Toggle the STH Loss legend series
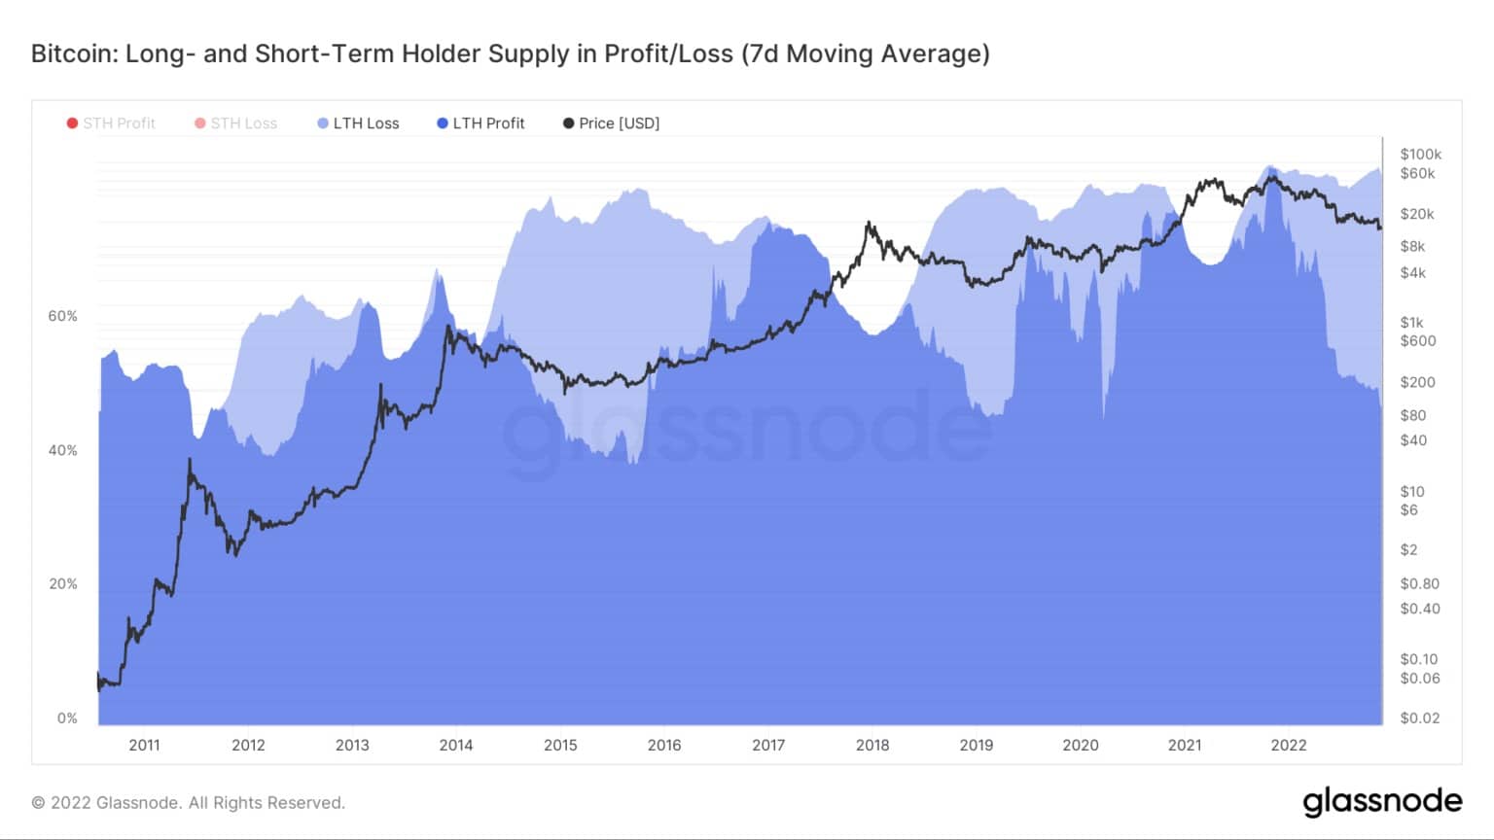Viewport: 1494px width, 840px height. (236, 123)
